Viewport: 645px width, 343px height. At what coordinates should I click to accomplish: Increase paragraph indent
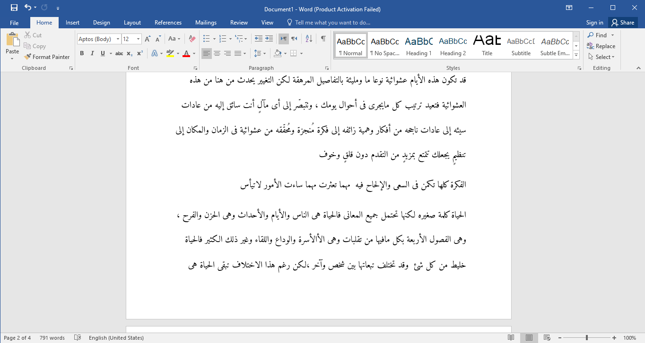pos(269,39)
